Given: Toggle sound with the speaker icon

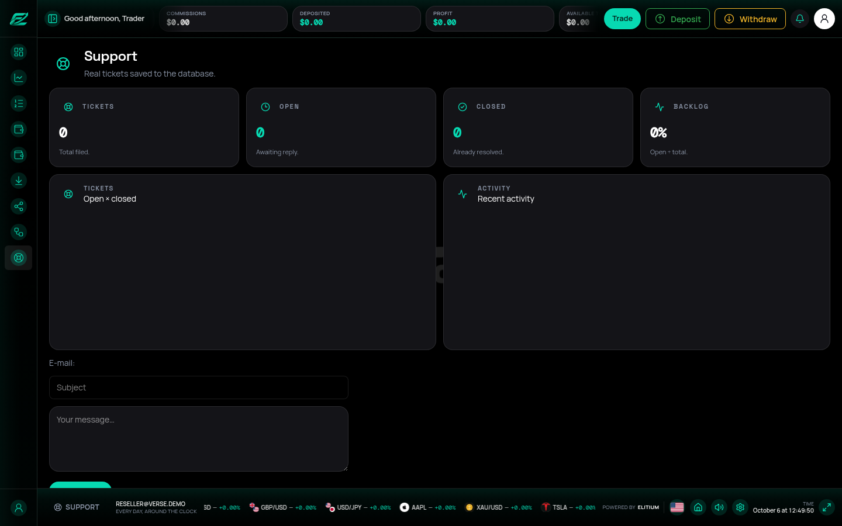Looking at the screenshot, I should (x=719, y=507).
